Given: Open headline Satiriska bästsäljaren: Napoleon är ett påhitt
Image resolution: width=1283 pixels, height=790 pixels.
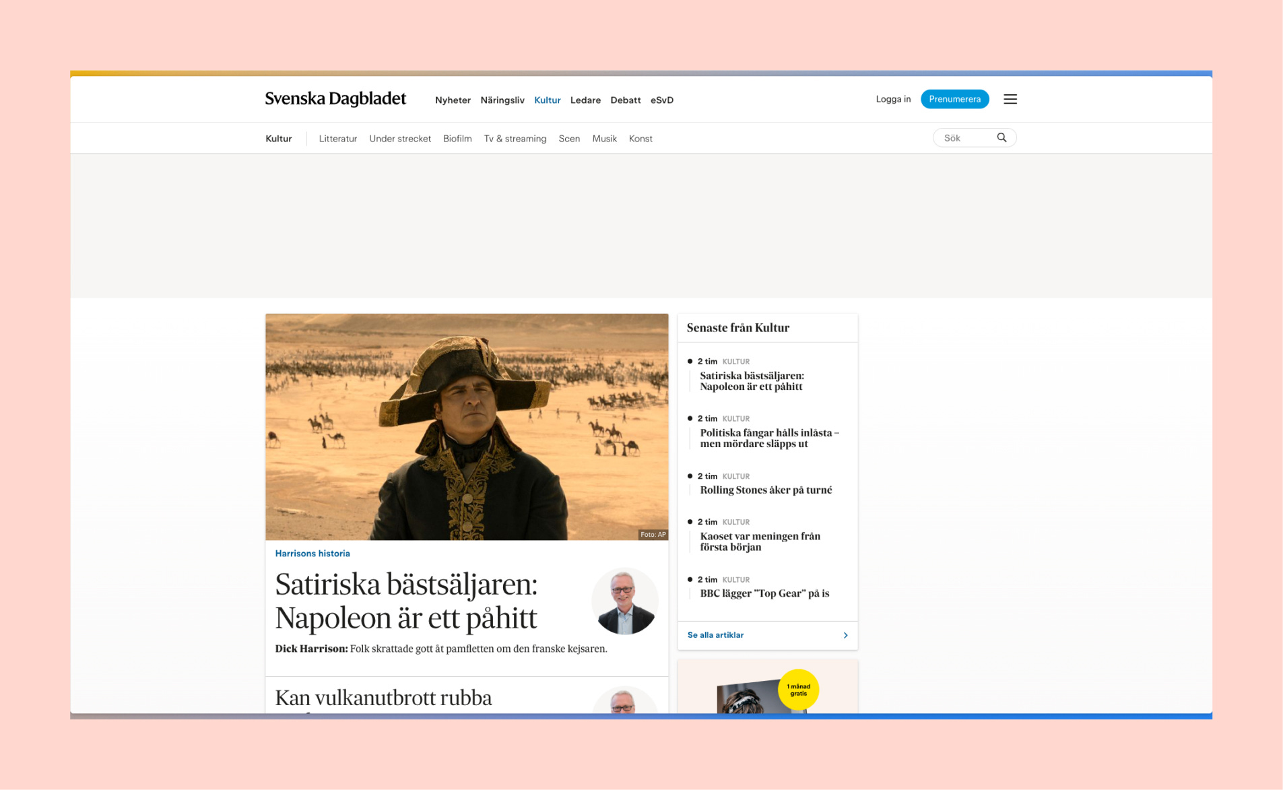Looking at the screenshot, I should (x=406, y=601).
